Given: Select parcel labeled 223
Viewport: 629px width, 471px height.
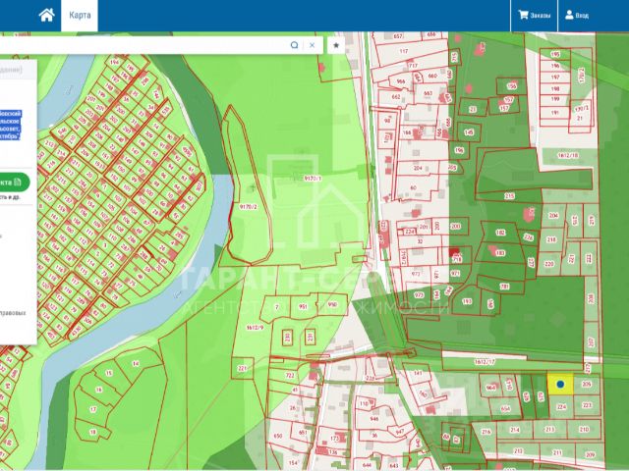Looking at the screenshot, I should [587, 405].
